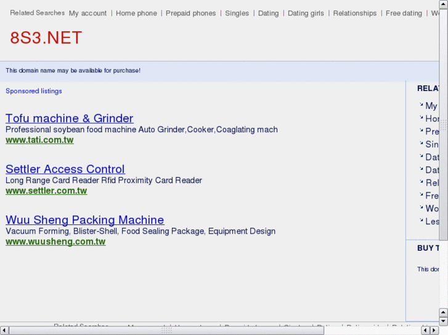Click the 'My' sidebar related link
Image resolution: width=448 pixels, height=335 pixels.
pyautogui.click(x=431, y=106)
